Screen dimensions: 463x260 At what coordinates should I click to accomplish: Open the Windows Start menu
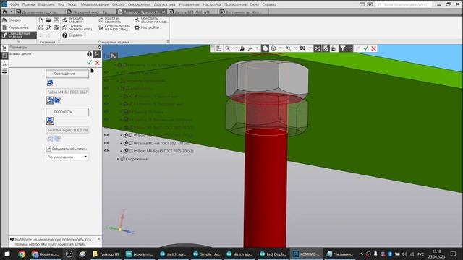tap(7, 253)
